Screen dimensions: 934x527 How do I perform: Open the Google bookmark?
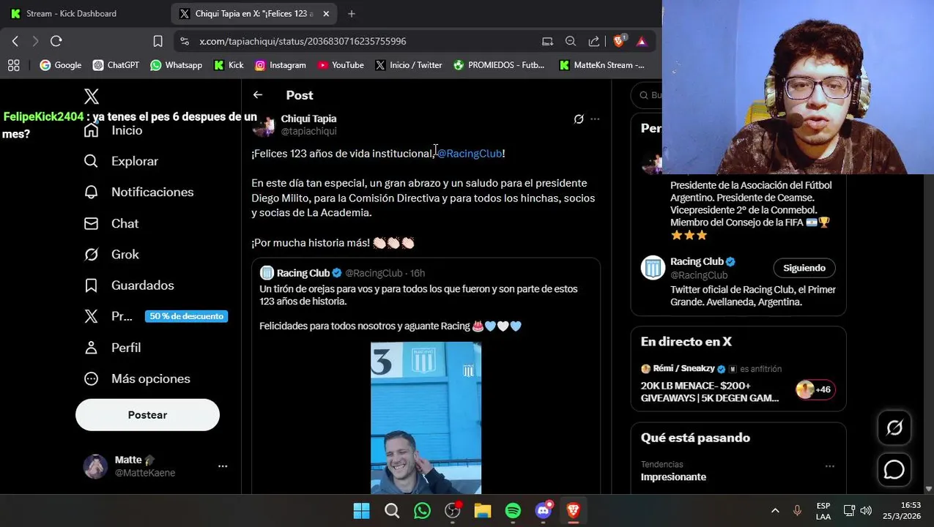point(61,65)
